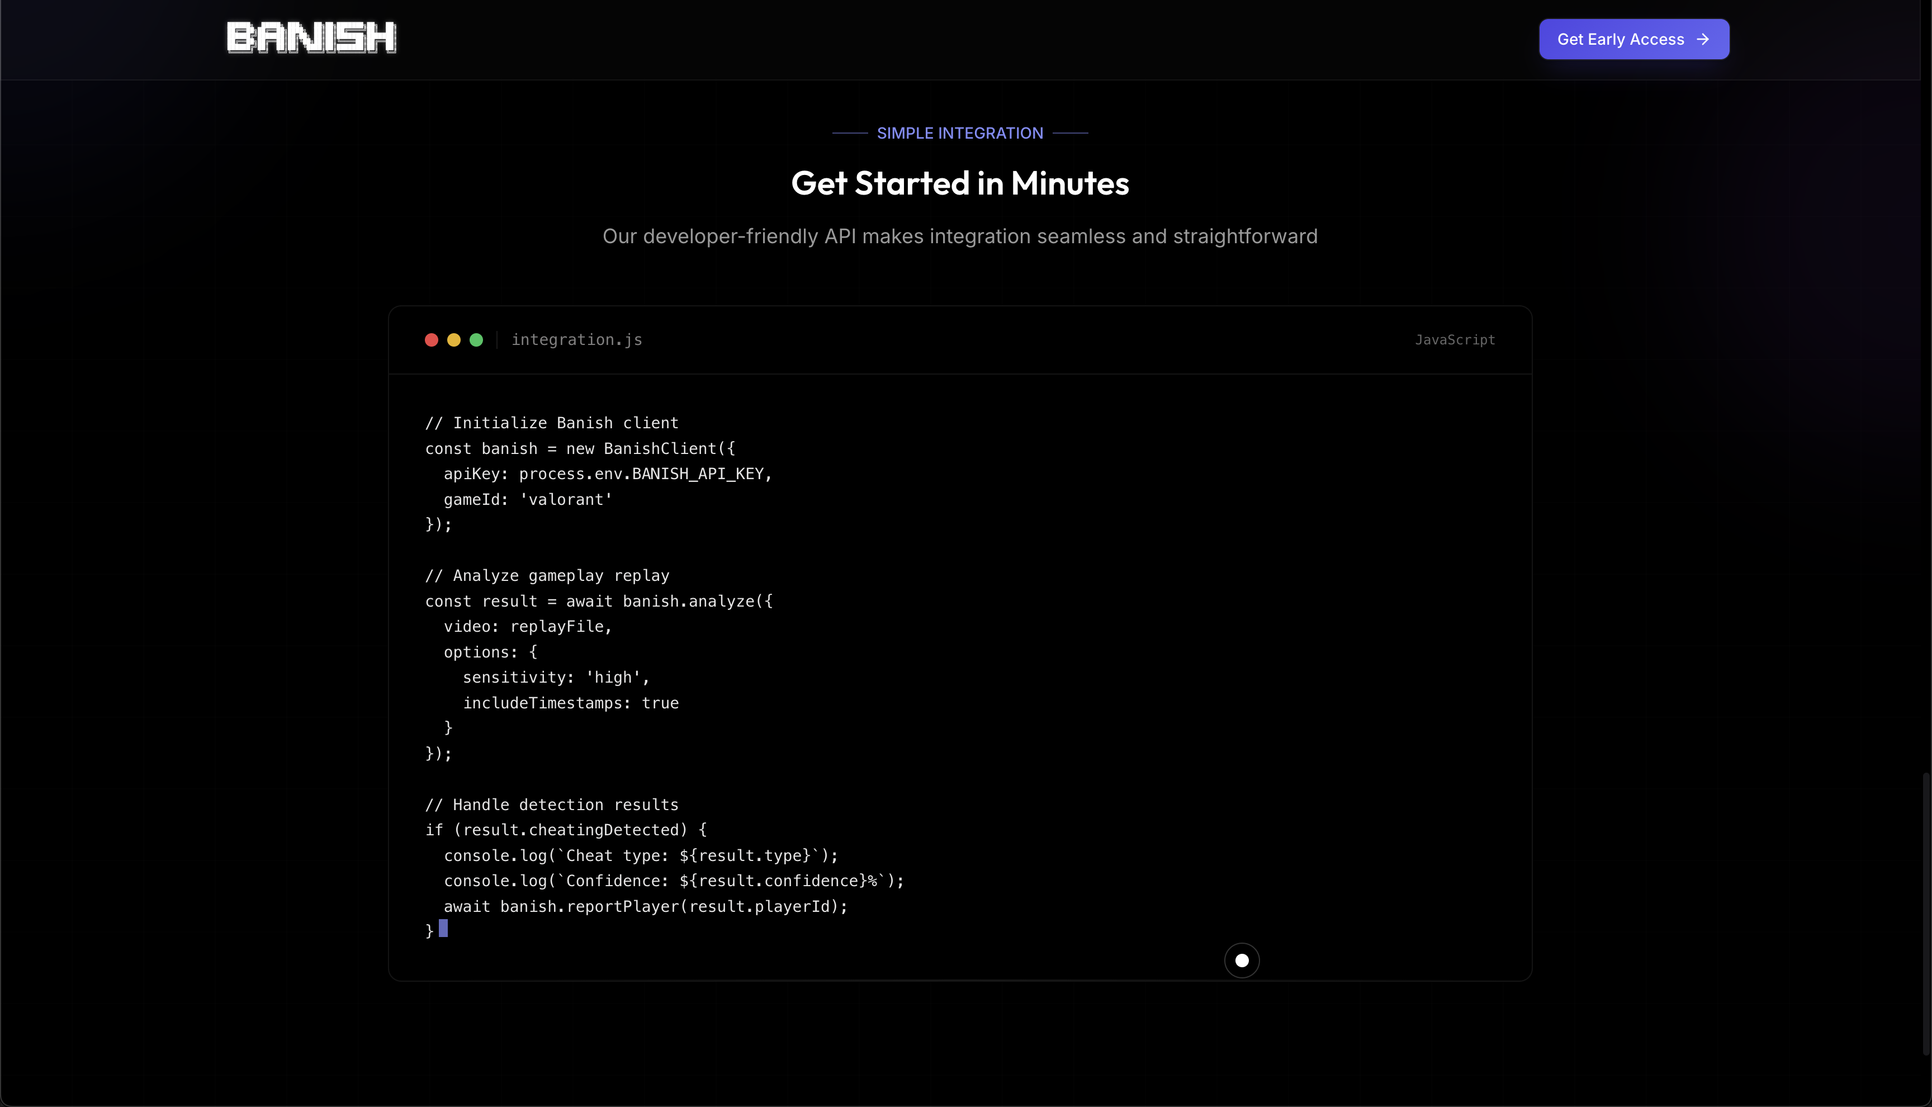The width and height of the screenshot is (1932, 1107).
Task: Click the purple blinking cursor block
Action: (443, 928)
